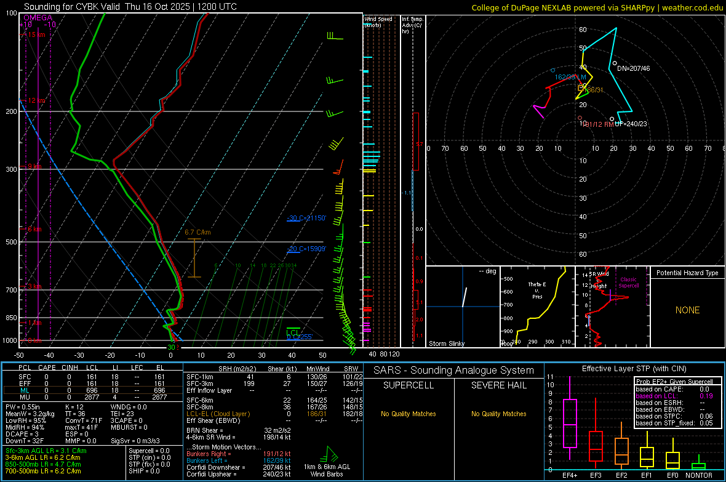Click the Classic Supercell label

tap(629, 283)
